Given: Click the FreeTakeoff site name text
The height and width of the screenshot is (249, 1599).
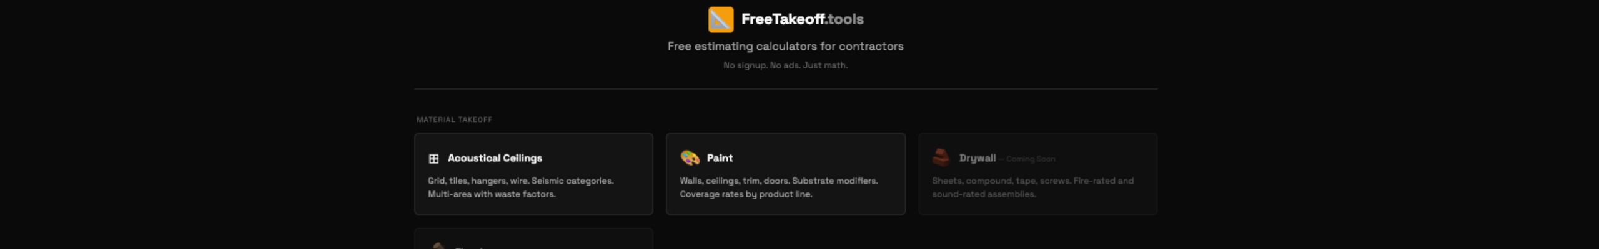Looking at the screenshot, I should (782, 19).
